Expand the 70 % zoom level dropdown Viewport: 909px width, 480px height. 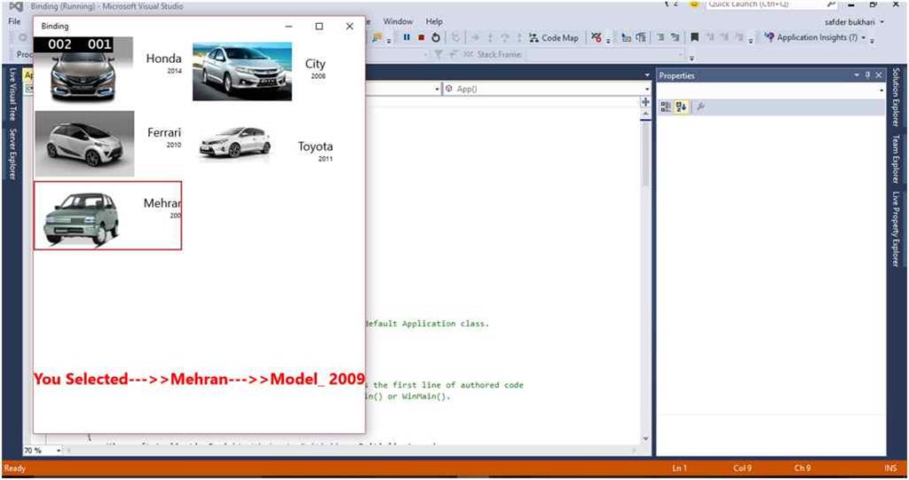(x=59, y=451)
